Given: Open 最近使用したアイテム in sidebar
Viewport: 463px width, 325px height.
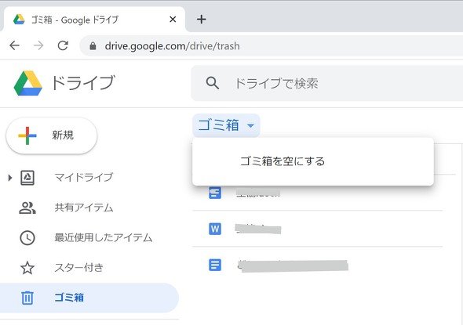Looking at the screenshot, I should 104,238.
